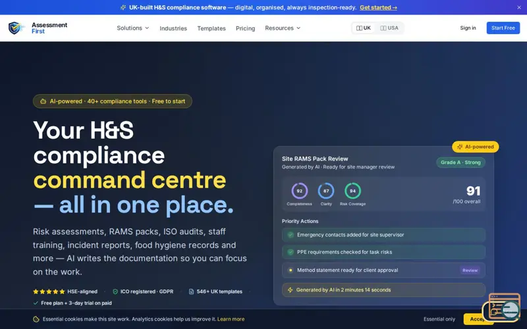Click check icon beside Emergency contacts action
Screen dimensions: 527x329
pos(291,235)
